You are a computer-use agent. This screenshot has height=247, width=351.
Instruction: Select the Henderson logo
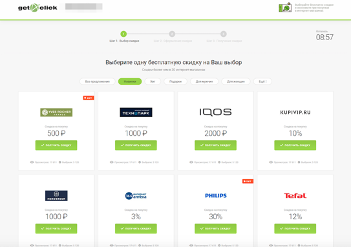[x=56, y=196]
